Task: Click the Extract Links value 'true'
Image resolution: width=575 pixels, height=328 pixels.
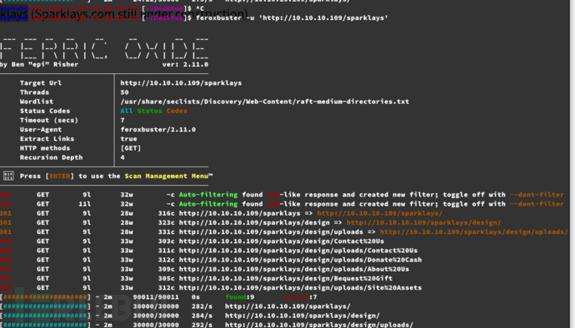Action: [x=128, y=139]
